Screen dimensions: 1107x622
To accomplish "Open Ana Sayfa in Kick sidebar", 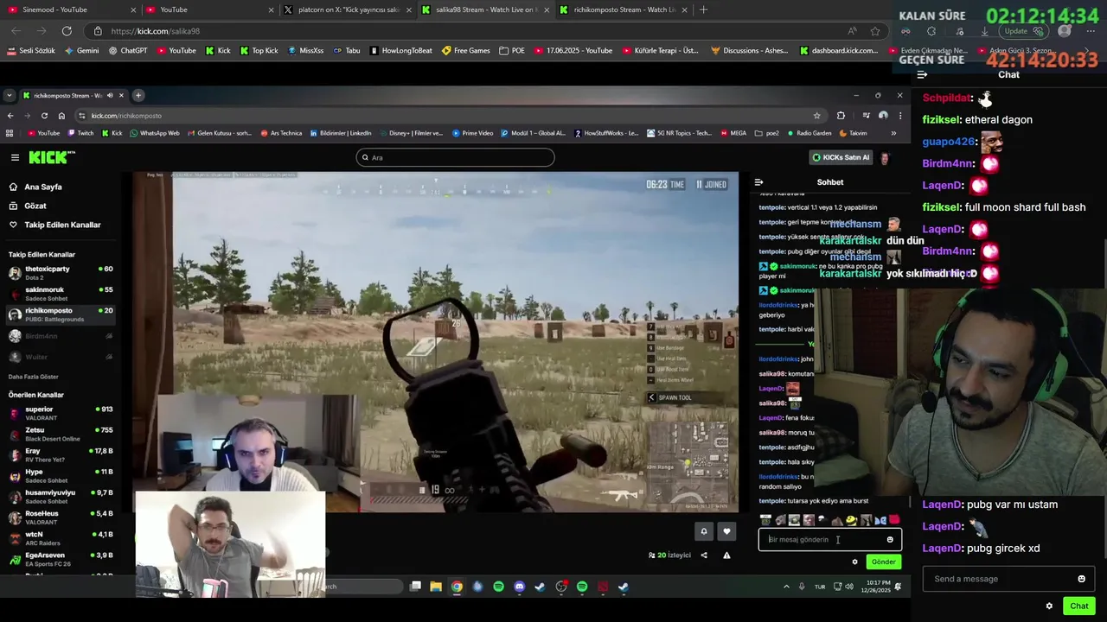I will (x=35, y=187).
